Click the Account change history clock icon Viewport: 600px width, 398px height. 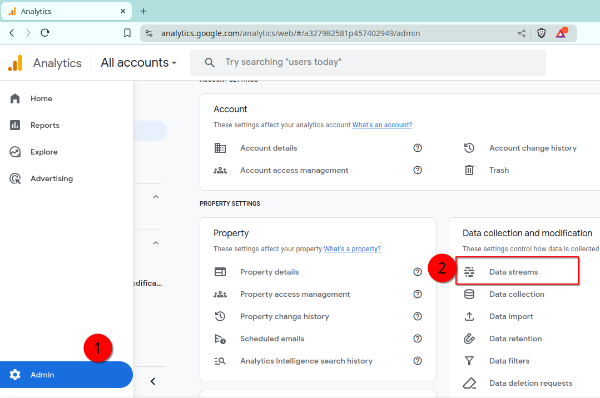click(469, 148)
